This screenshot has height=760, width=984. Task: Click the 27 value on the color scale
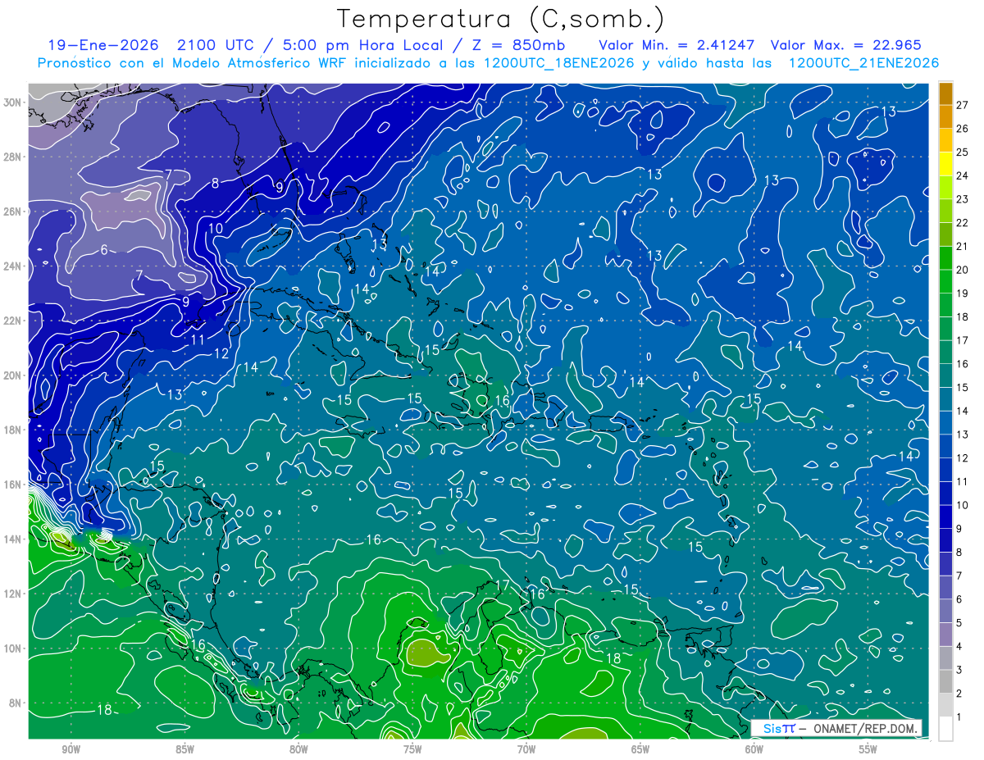(962, 104)
